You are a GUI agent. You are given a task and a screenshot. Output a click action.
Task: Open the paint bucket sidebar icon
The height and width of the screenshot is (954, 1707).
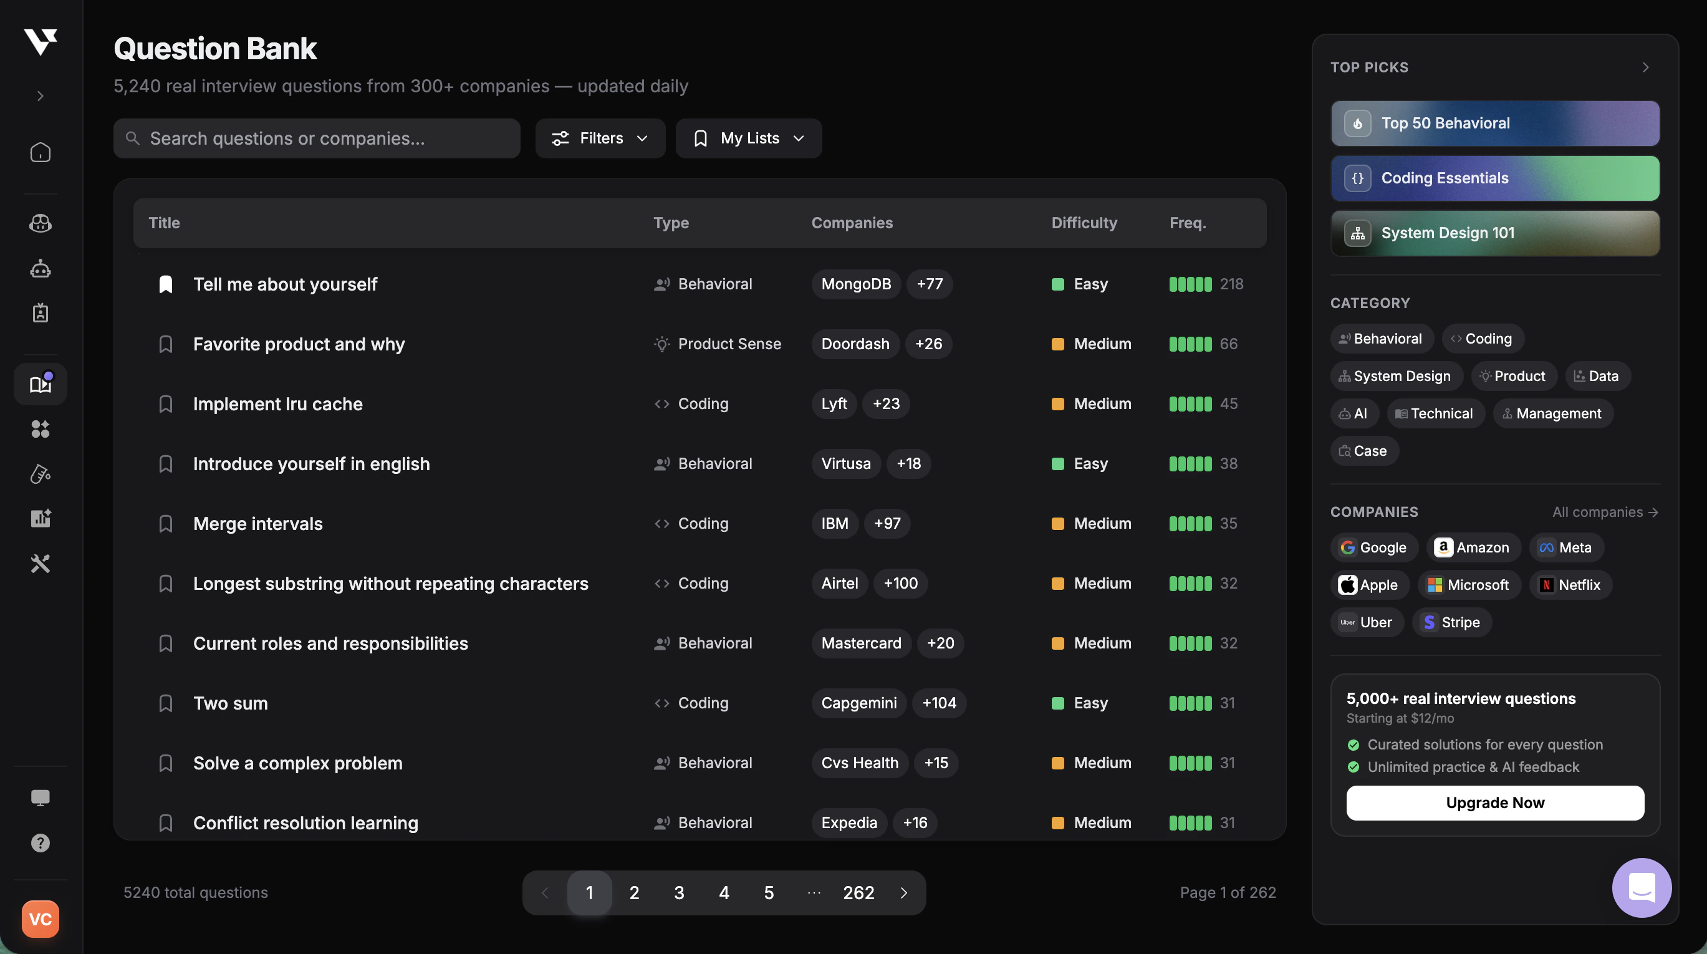coord(41,473)
